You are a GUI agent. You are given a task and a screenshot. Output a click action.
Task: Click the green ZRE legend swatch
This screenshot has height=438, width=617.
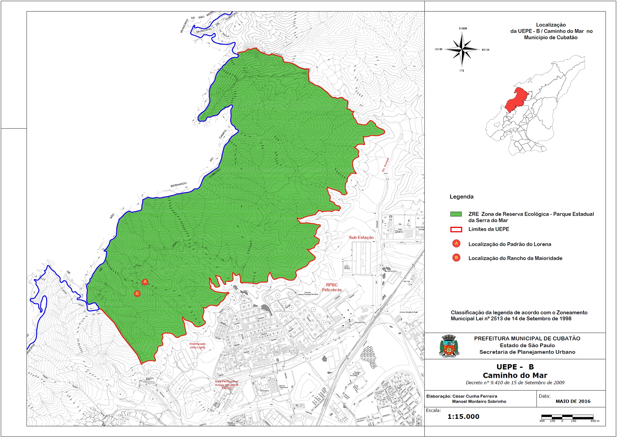(456, 214)
